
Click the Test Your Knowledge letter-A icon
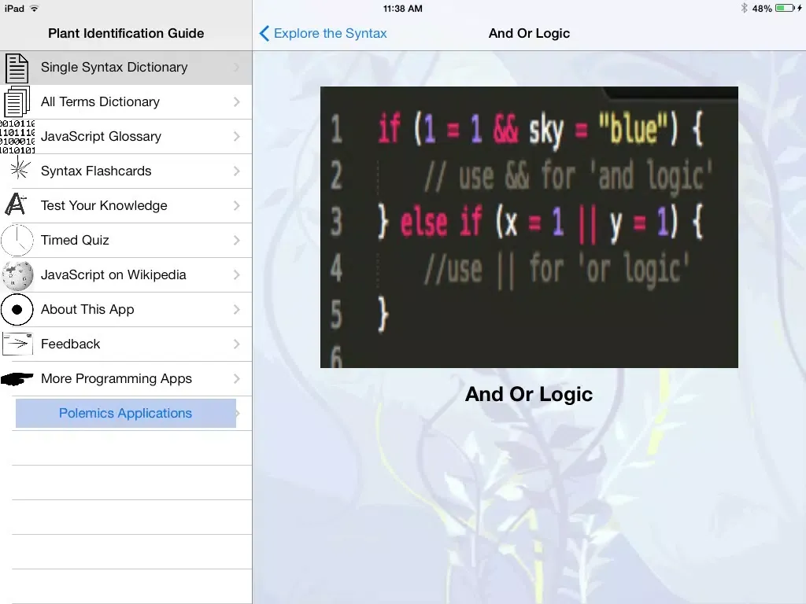point(17,205)
